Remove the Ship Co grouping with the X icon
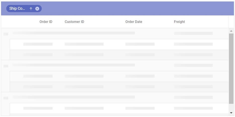This screenshot has height=117, width=235. [x=37, y=9]
